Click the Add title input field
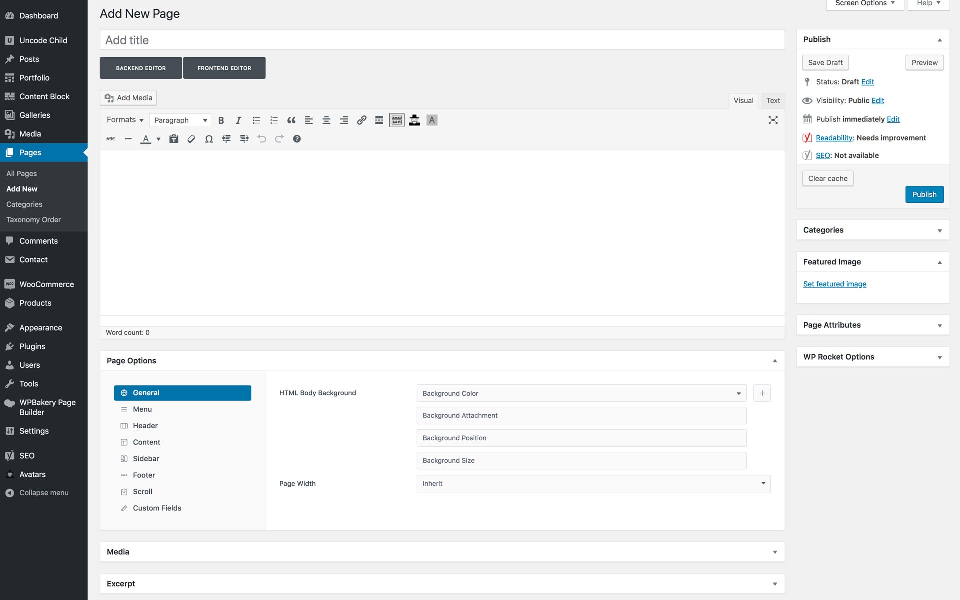The image size is (960, 600). tap(442, 40)
